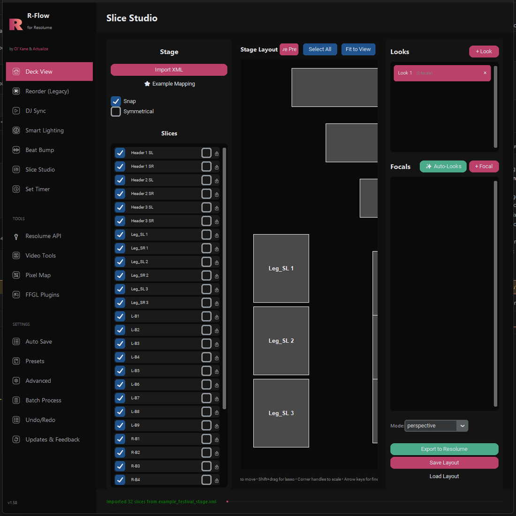Screen dimensions: 516x516
Task: Go to Reorder (Legacy) page
Action: (x=47, y=91)
